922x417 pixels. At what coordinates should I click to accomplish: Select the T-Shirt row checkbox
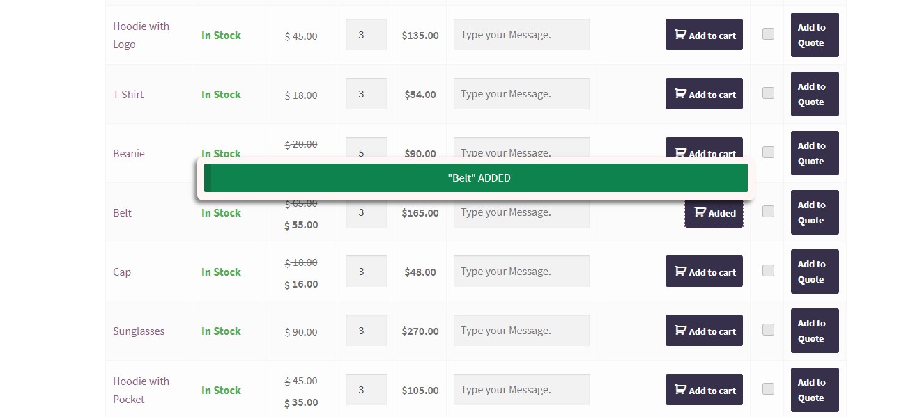pyautogui.click(x=768, y=93)
